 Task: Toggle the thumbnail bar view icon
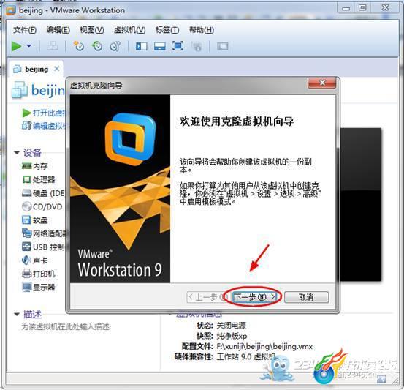pos(160,46)
